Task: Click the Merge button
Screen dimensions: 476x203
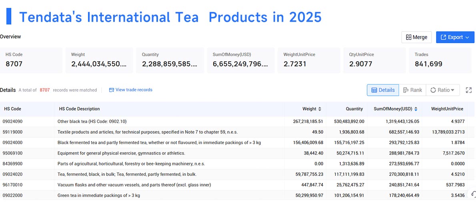Action: (416, 37)
